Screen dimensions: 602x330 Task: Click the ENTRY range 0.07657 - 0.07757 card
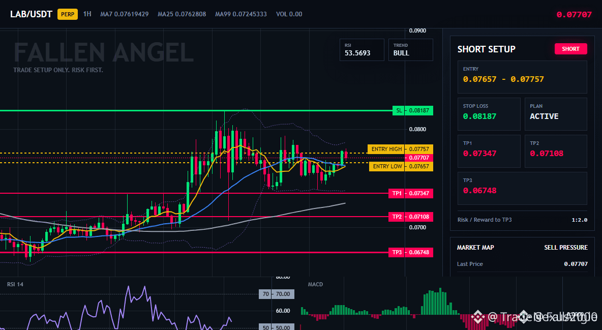(x=522, y=77)
